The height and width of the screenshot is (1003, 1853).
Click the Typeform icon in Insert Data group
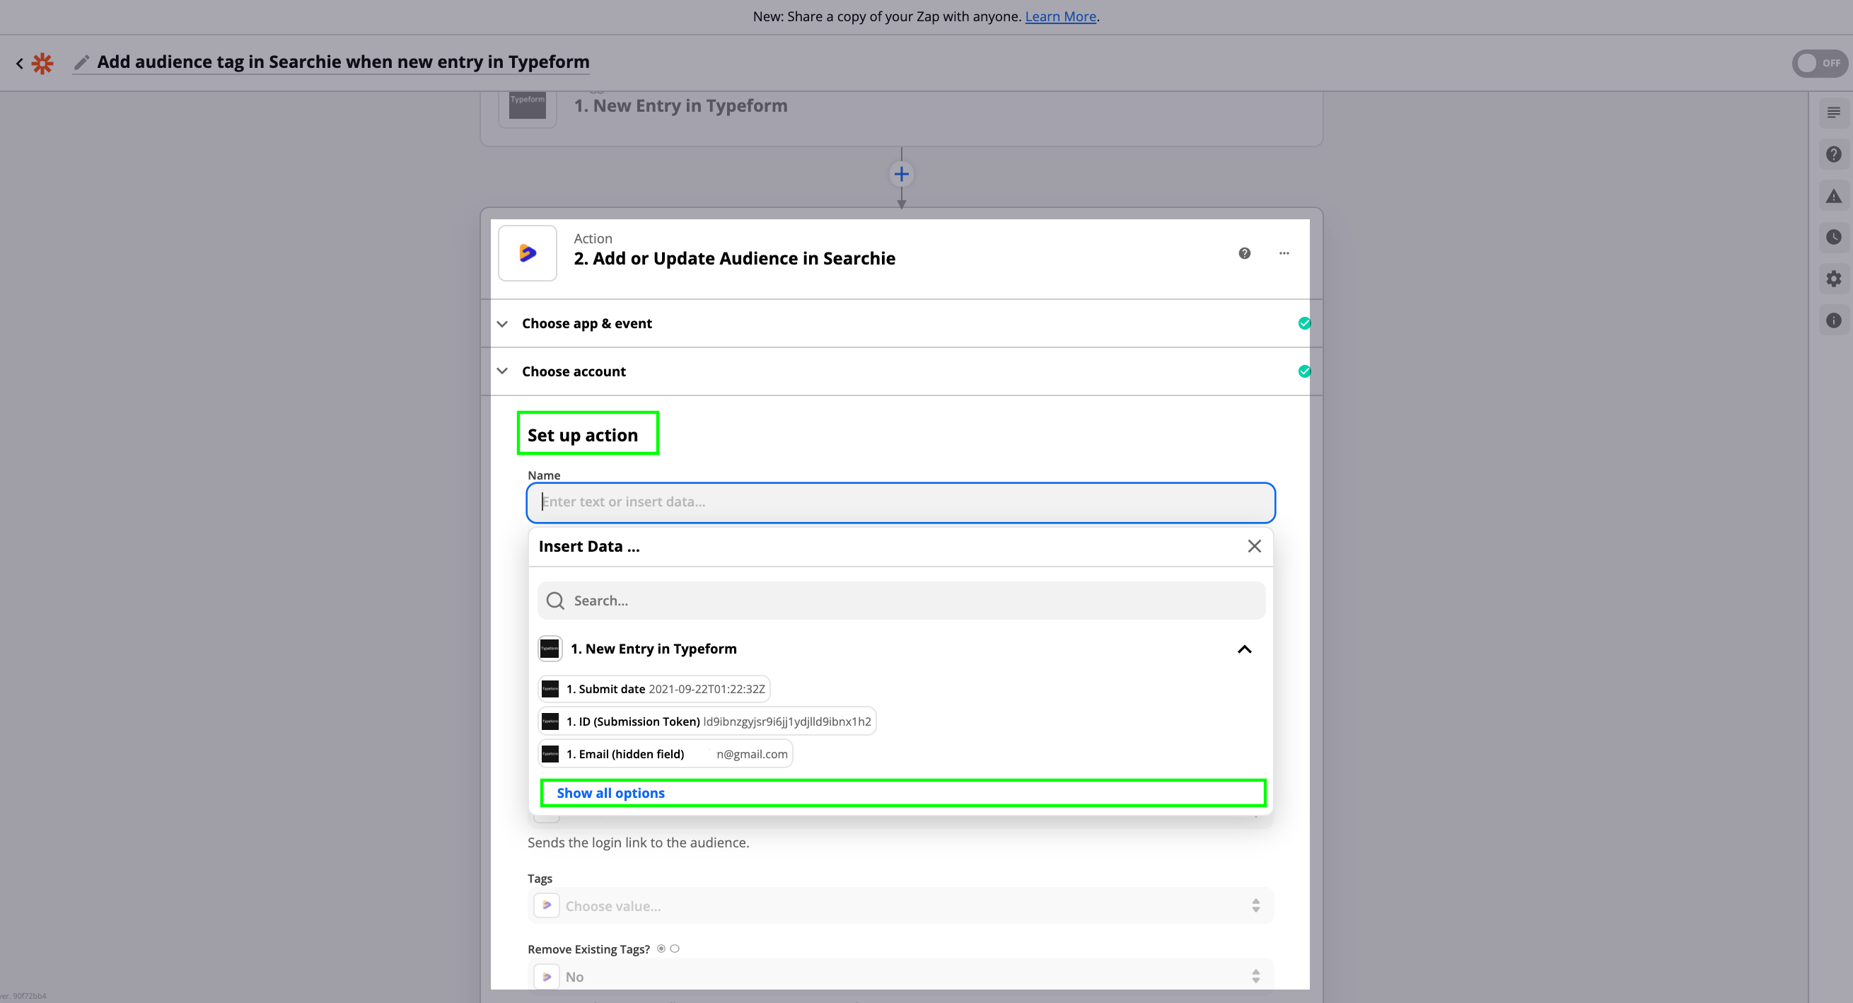(550, 649)
